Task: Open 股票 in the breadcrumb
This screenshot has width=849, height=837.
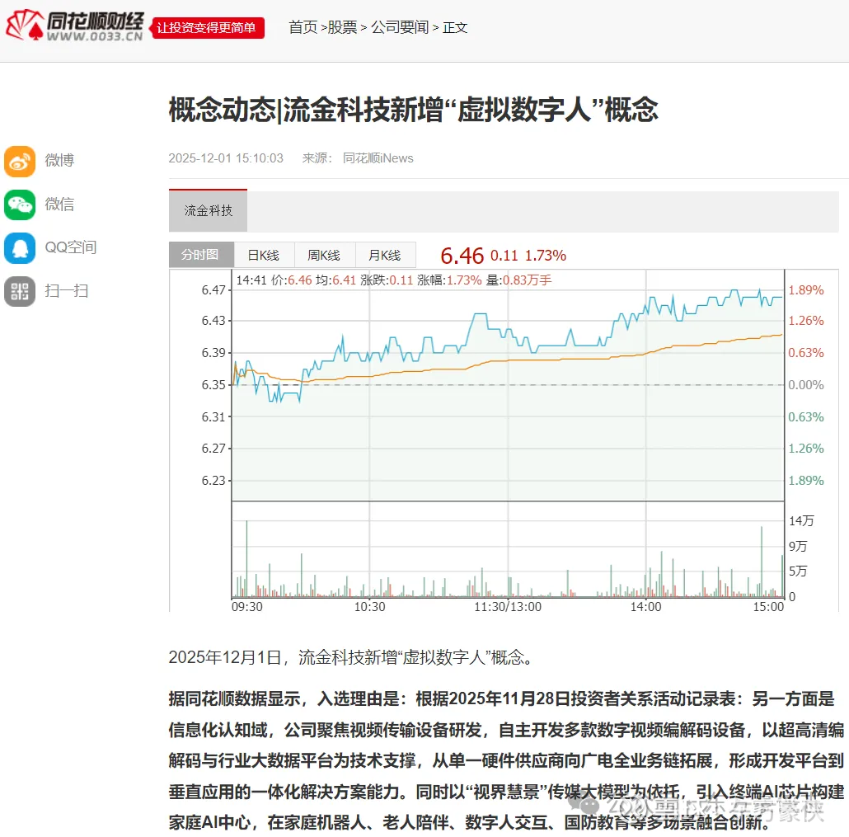Action: click(x=343, y=27)
